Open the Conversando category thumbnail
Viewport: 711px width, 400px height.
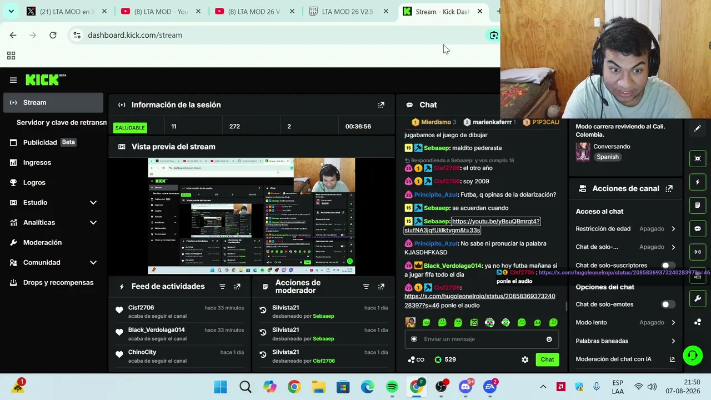(x=583, y=152)
